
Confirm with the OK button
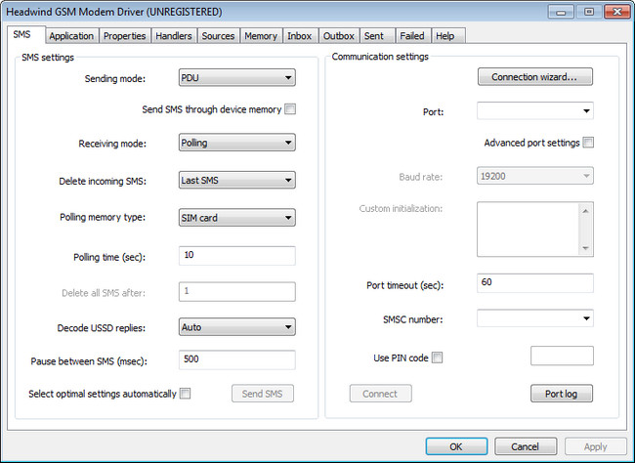tap(456, 446)
